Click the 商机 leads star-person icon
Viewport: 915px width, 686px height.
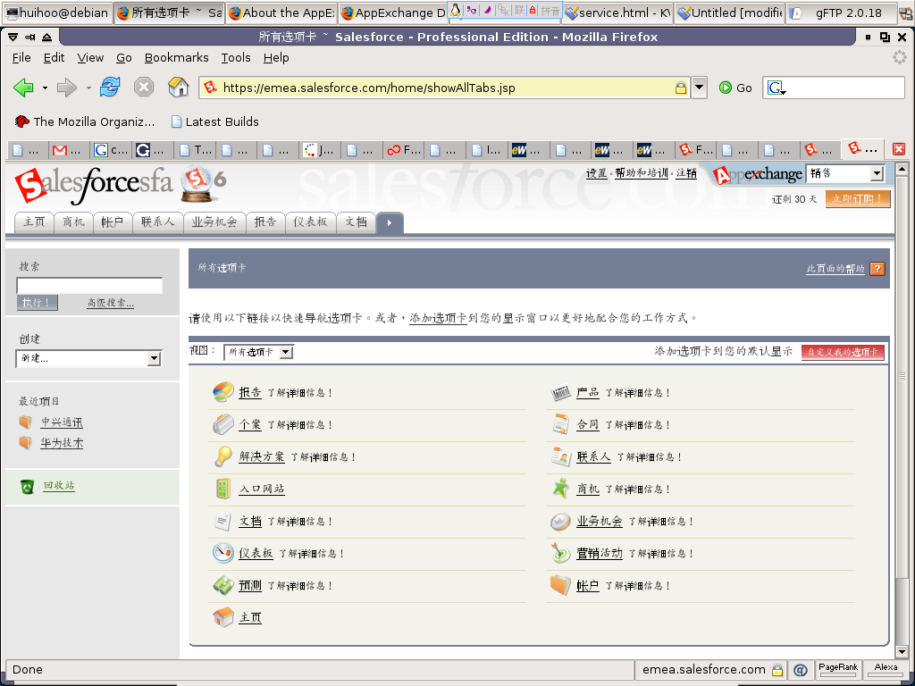pyautogui.click(x=561, y=489)
